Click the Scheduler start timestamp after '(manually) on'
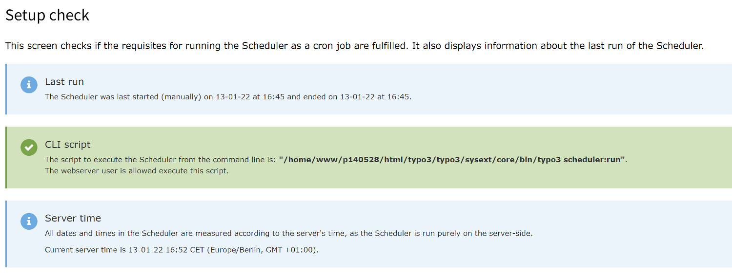Viewport: 732px width, 279px height. click(x=250, y=96)
